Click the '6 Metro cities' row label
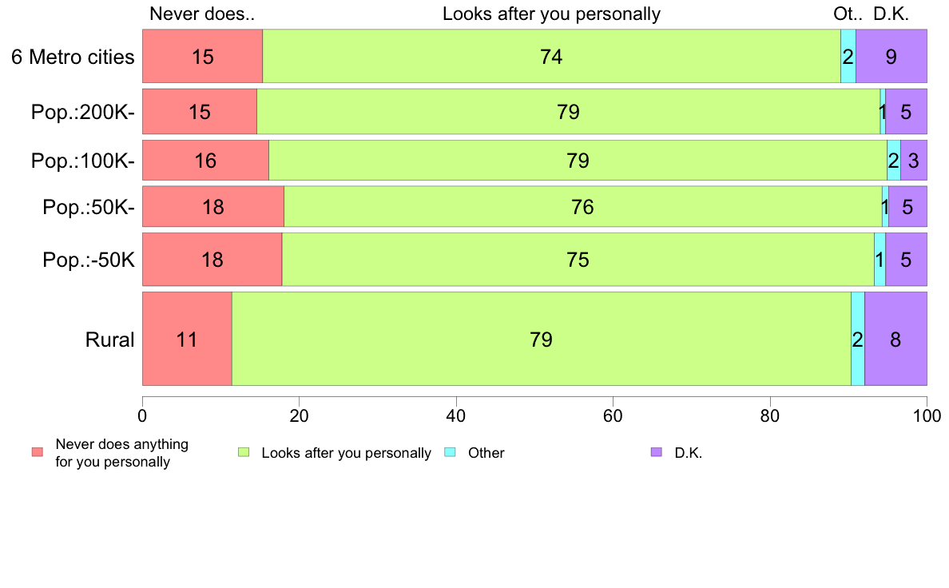Screen dimensions: 949x588 coord(73,57)
